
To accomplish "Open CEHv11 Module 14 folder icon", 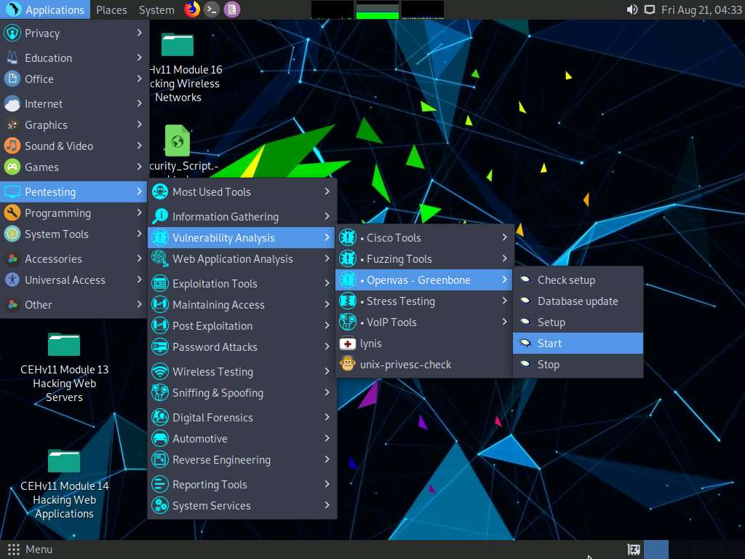I will (x=64, y=461).
